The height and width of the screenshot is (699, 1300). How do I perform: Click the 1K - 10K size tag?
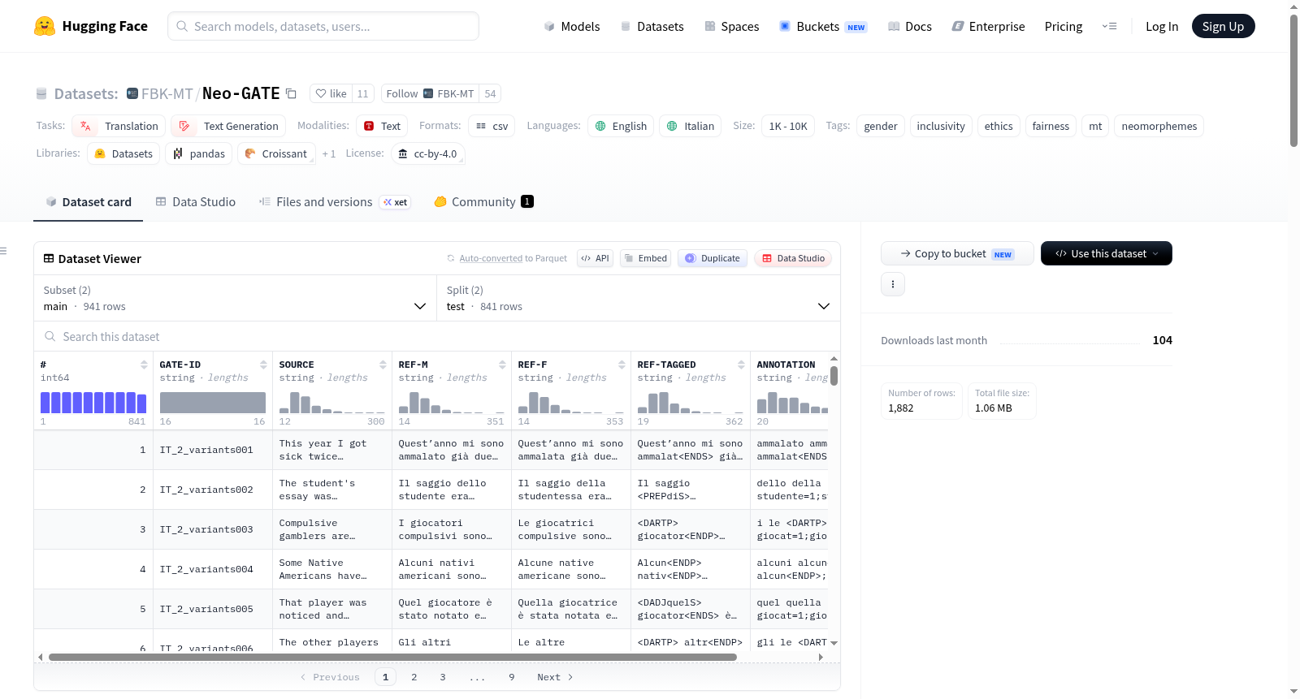tap(787, 126)
